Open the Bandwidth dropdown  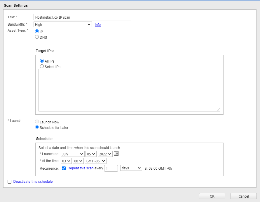coord(63,25)
